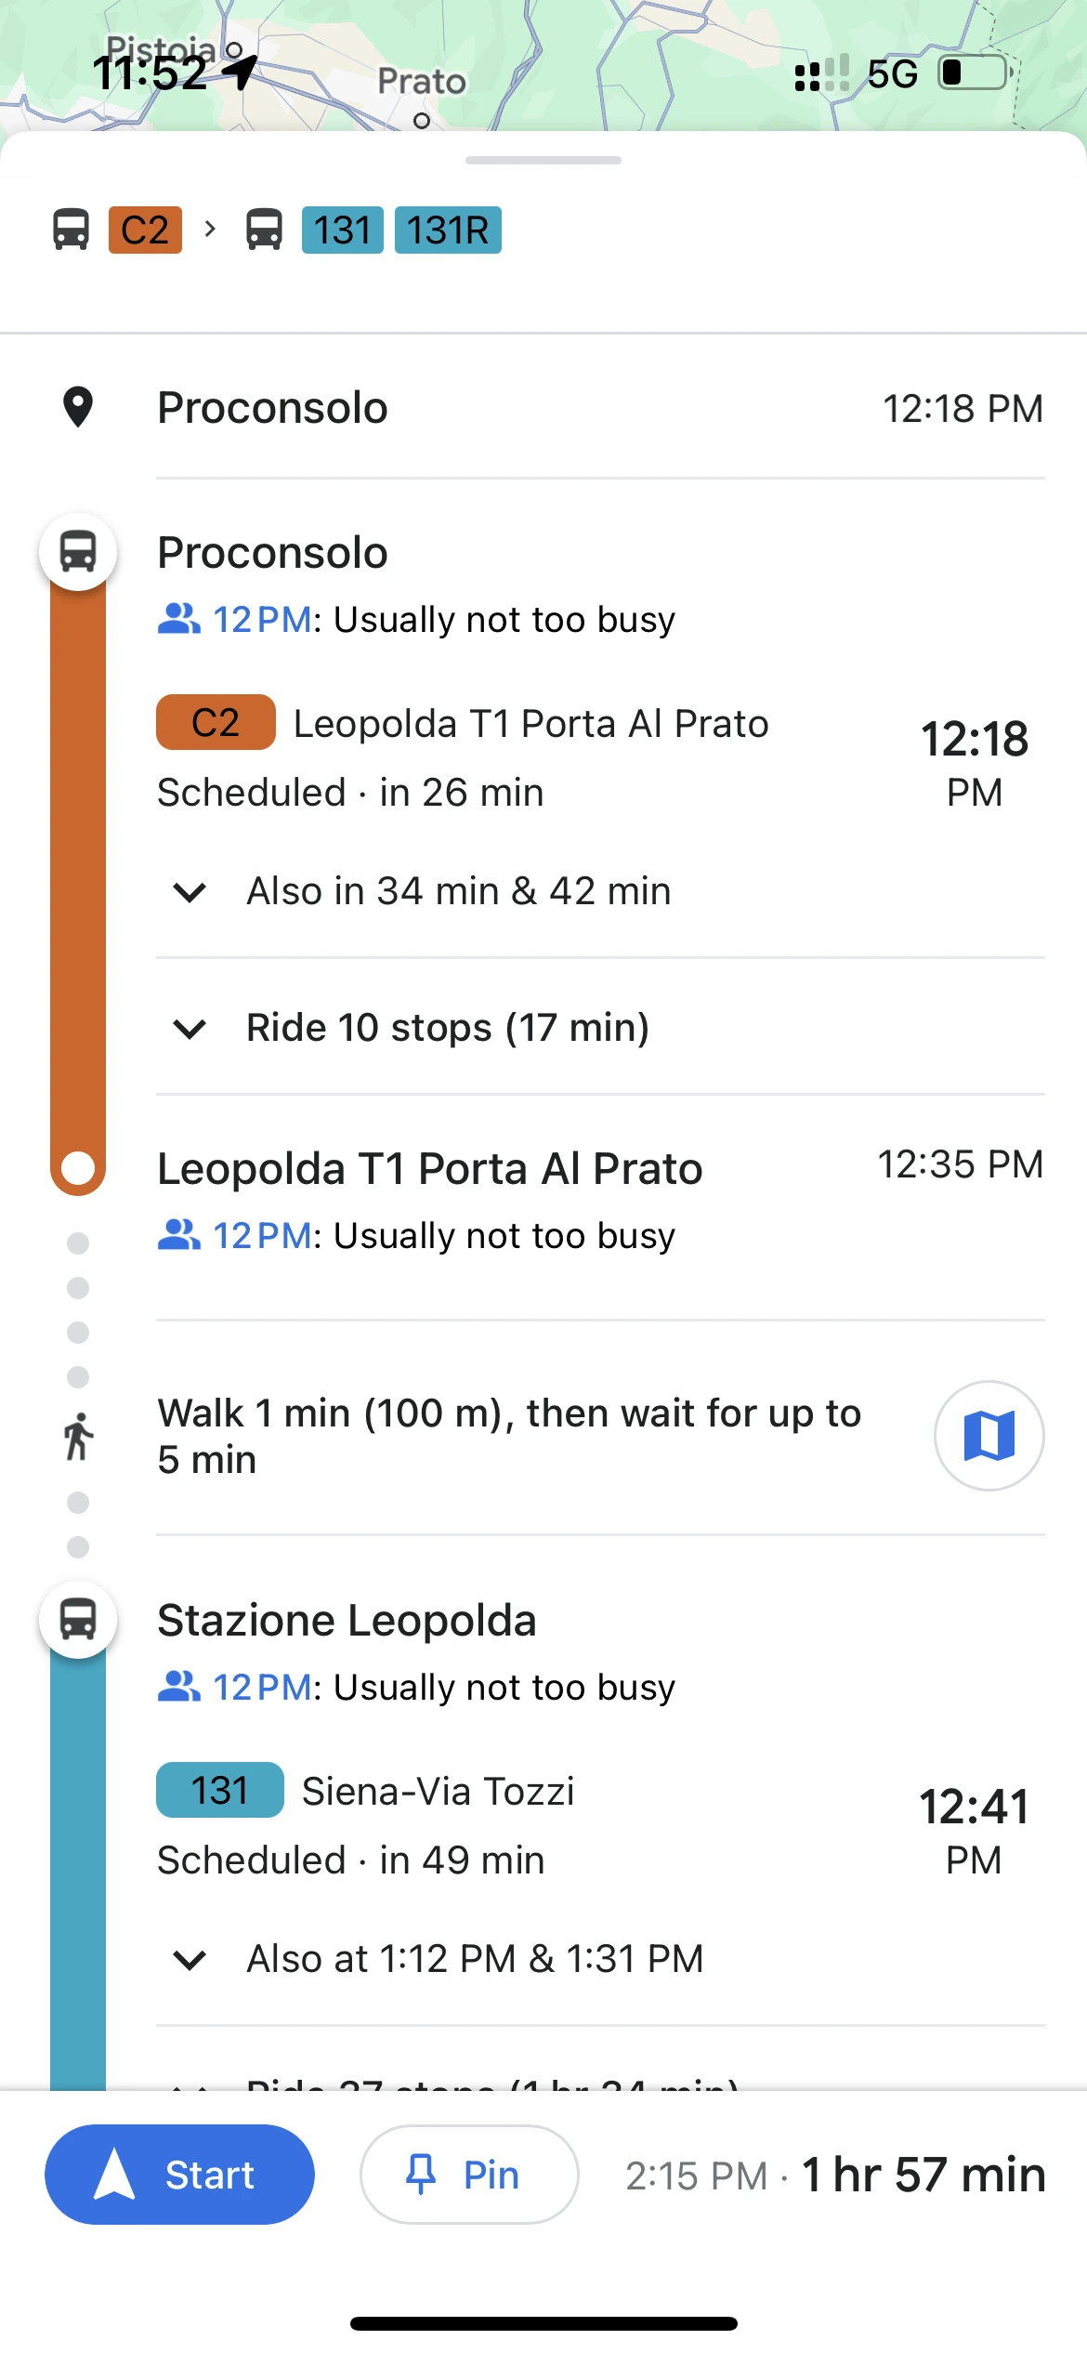
Task: Start navigation with the Start button
Action: point(179,2175)
